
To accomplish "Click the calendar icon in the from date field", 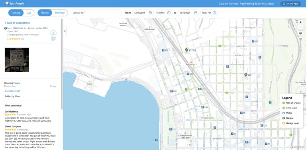I will (150, 13).
